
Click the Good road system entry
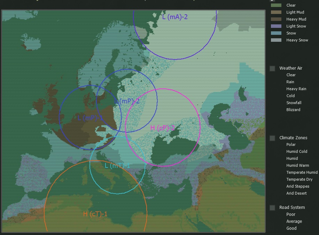(291, 228)
